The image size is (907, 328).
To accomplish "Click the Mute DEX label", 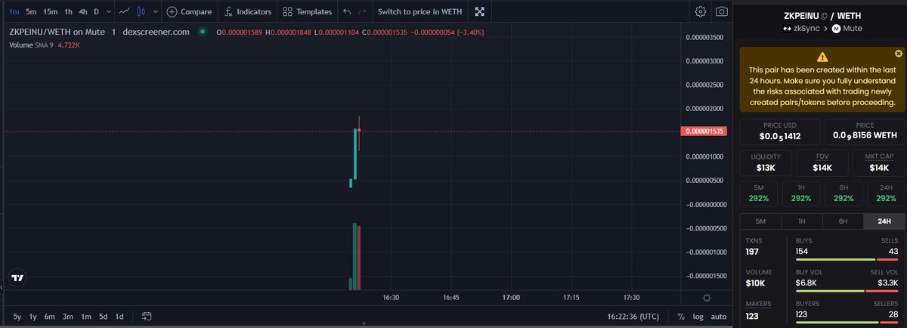I will point(847,28).
